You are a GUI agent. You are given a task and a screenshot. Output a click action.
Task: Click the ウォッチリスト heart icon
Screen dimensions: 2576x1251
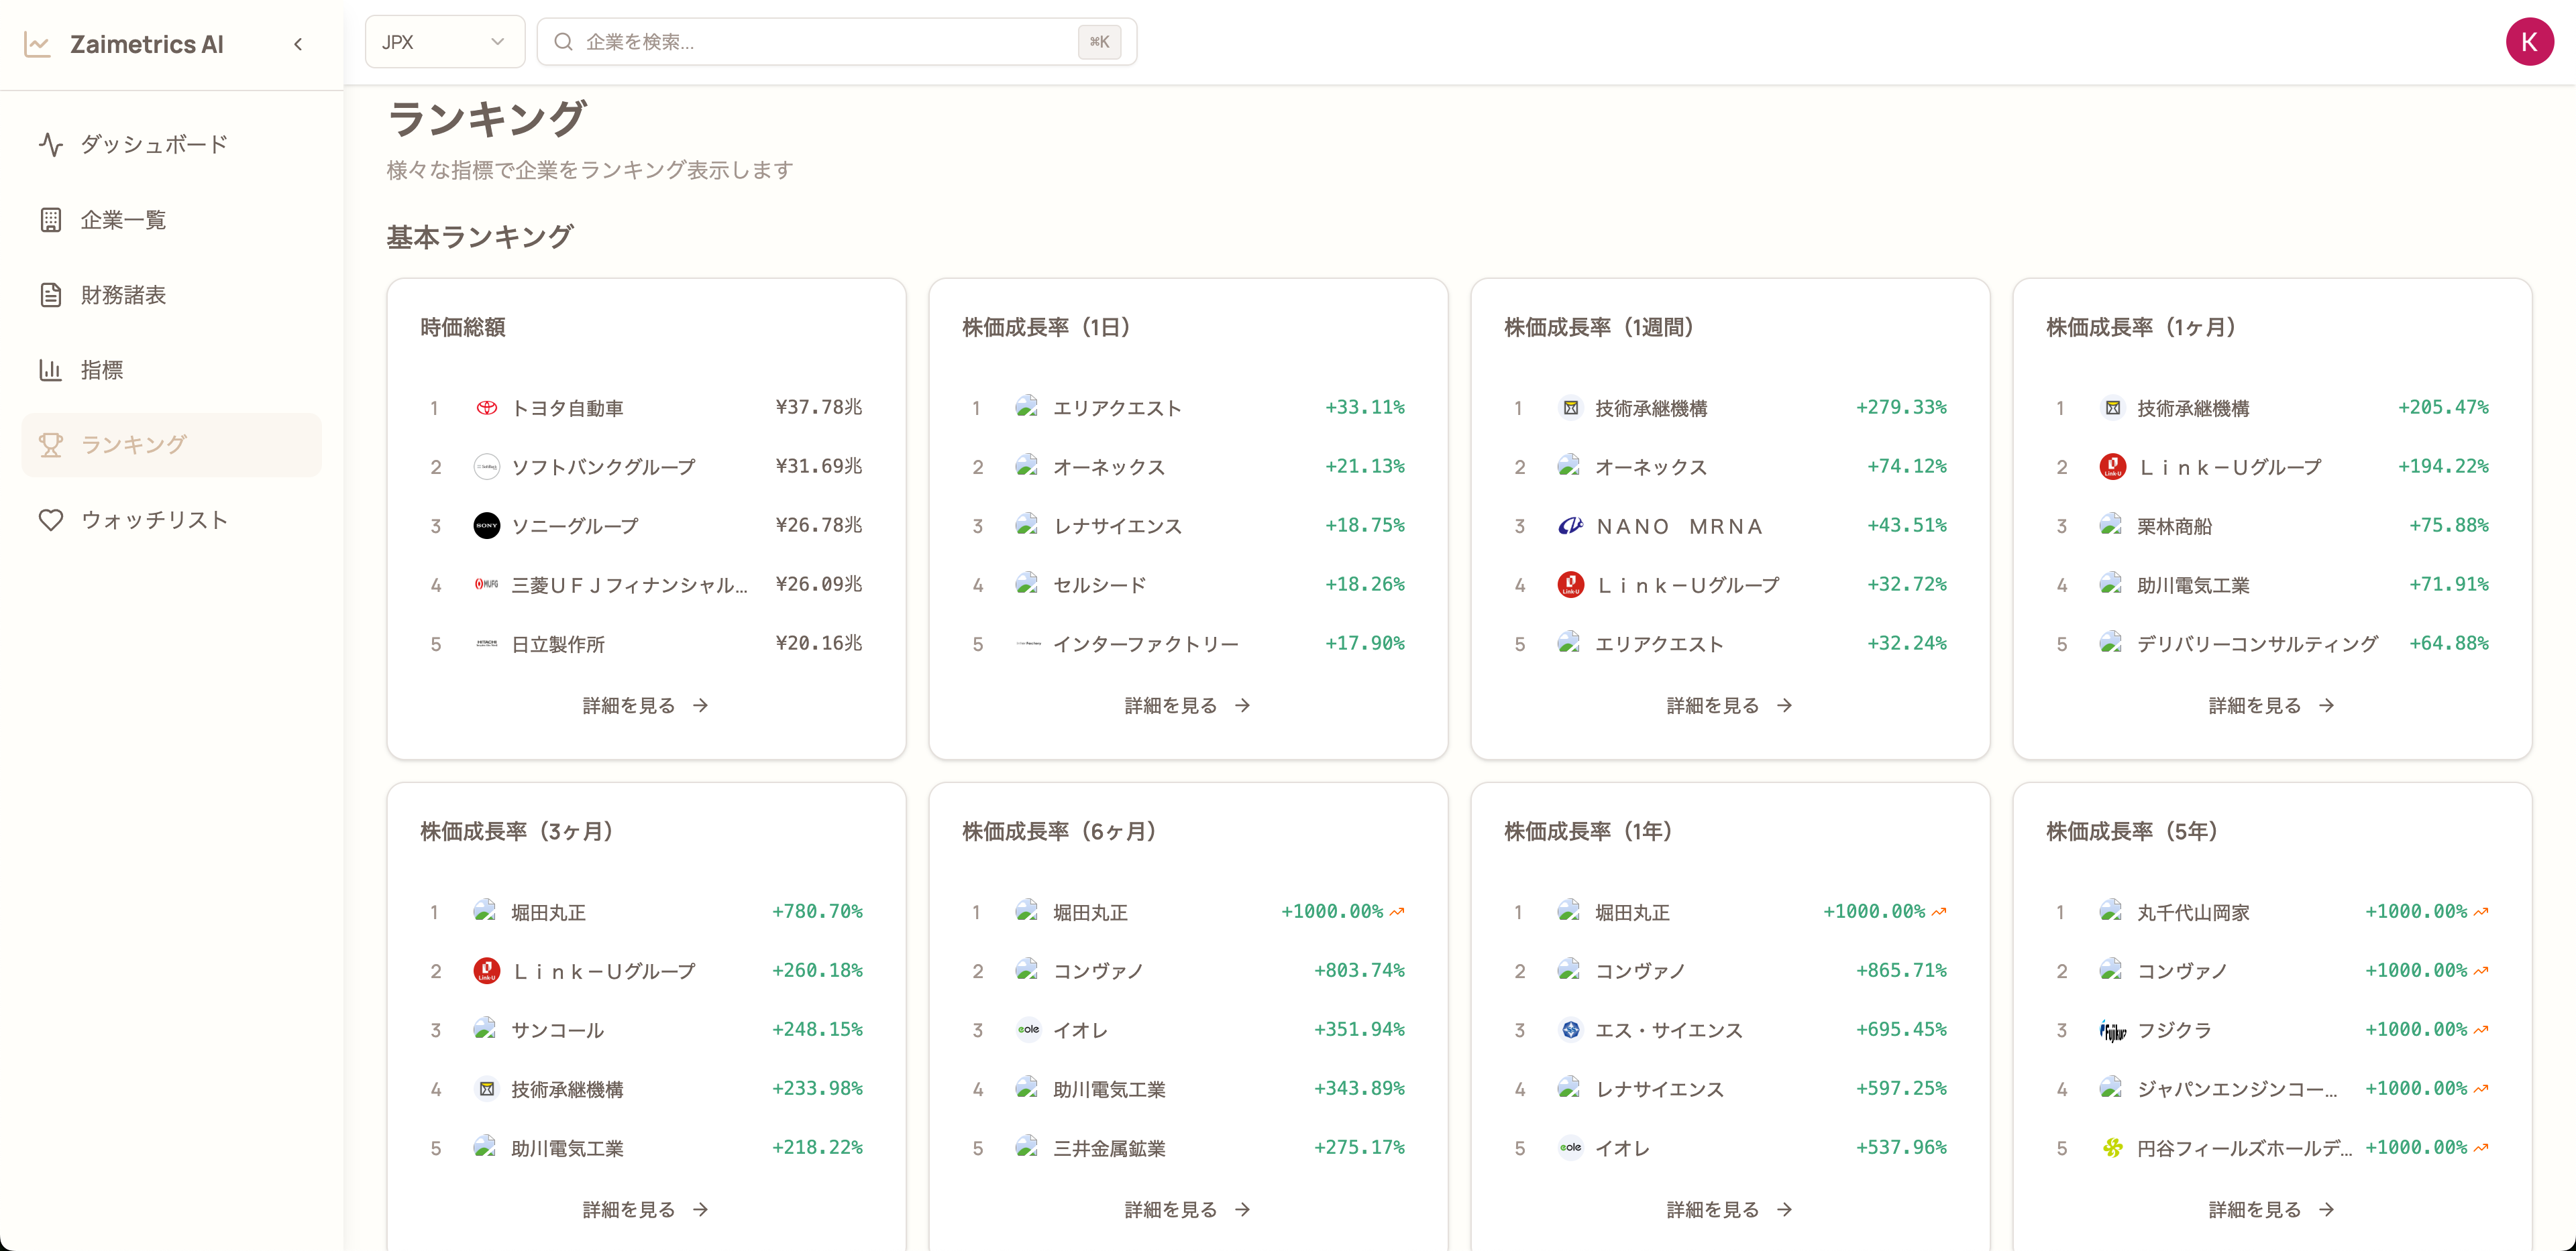point(51,520)
